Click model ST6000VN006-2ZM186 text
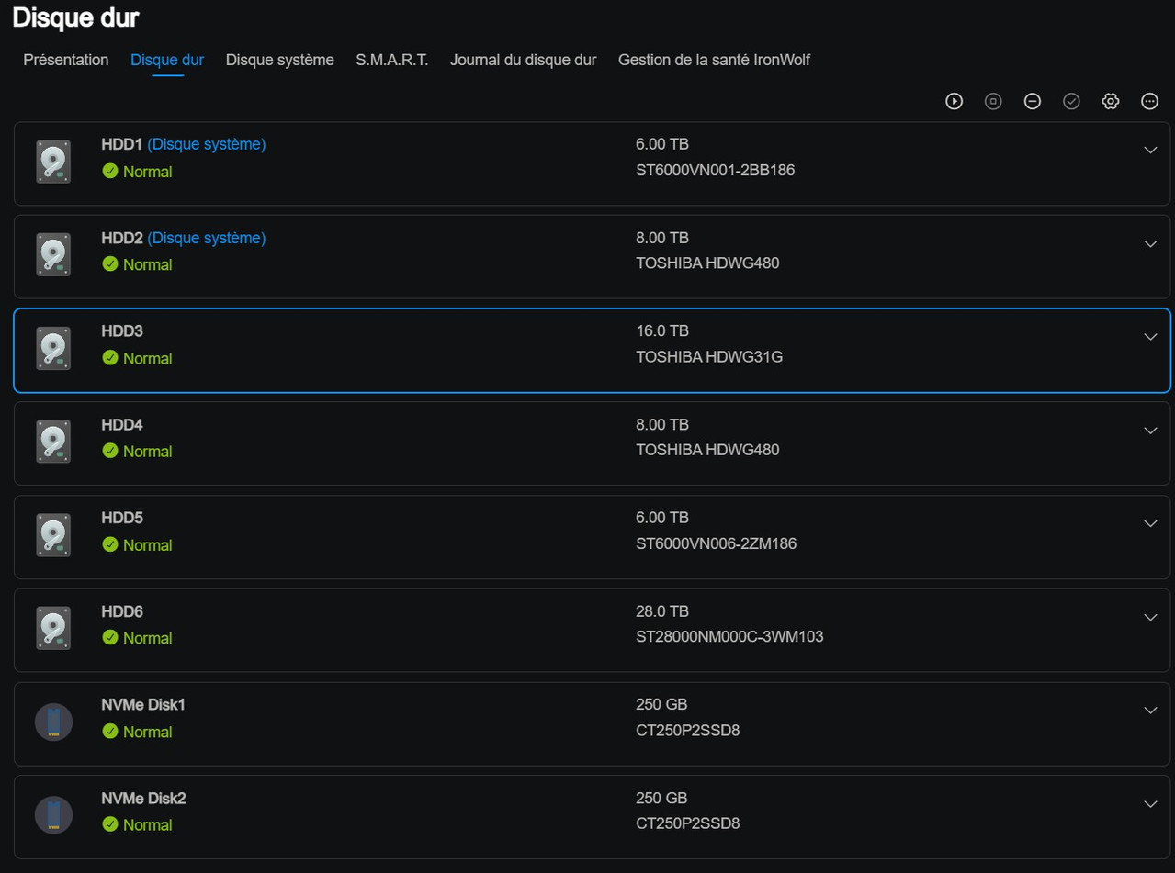 tap(717, 543)
